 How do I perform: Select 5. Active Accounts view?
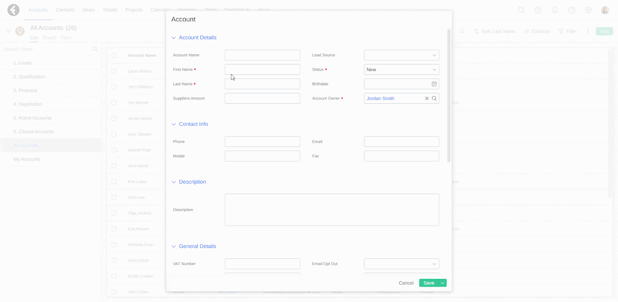click(x=32, y=118)
